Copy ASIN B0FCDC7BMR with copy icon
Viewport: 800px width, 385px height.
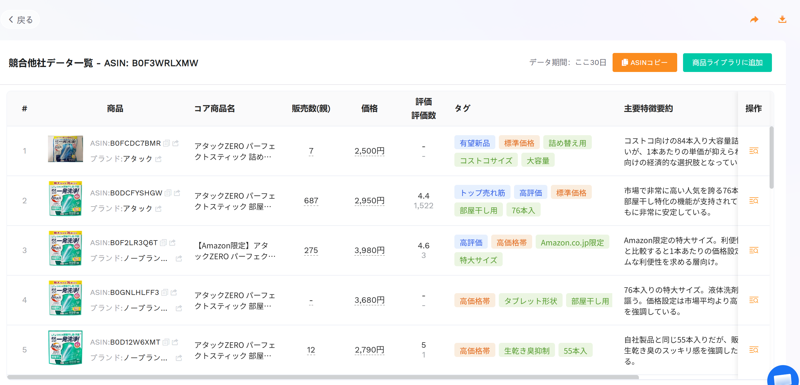[166, 143]
